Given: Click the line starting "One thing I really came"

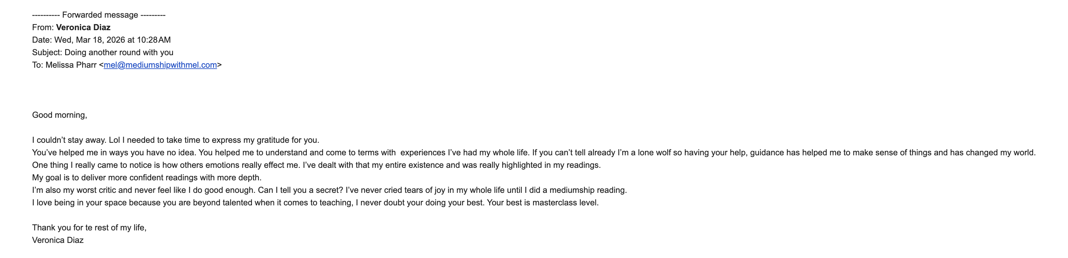Looking at the screenshot, I should pyautogui.click(x=316, y=165).
